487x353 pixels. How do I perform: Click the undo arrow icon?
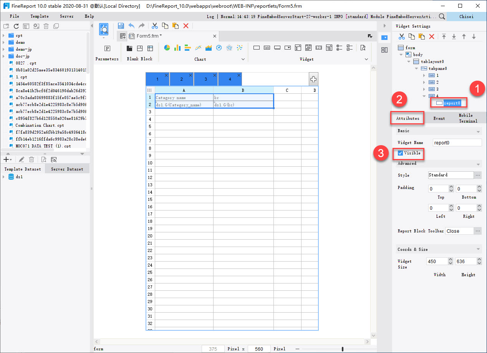click(131, 26)
